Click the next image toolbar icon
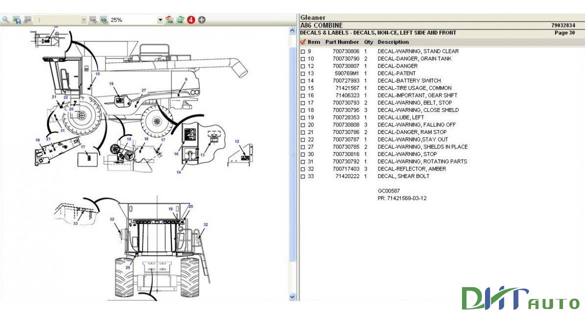Screen dimensions: 585x315 (x=93, y=20)
